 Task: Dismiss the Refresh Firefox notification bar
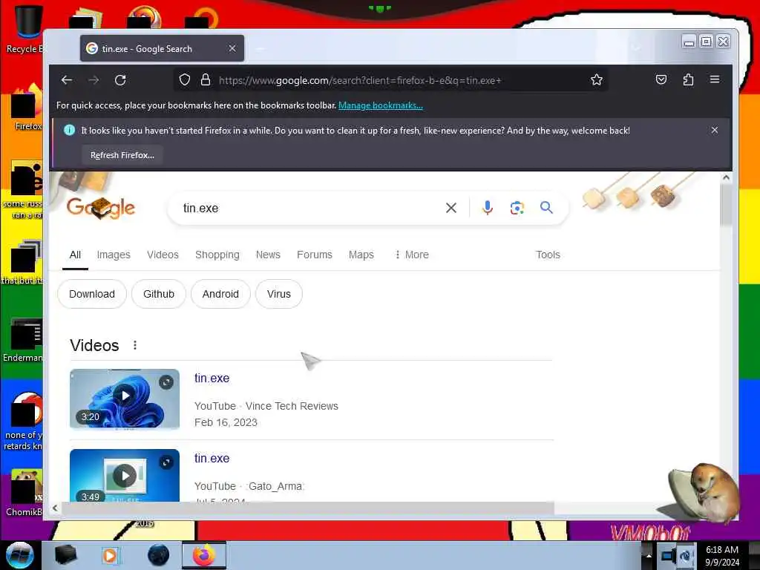715,130
